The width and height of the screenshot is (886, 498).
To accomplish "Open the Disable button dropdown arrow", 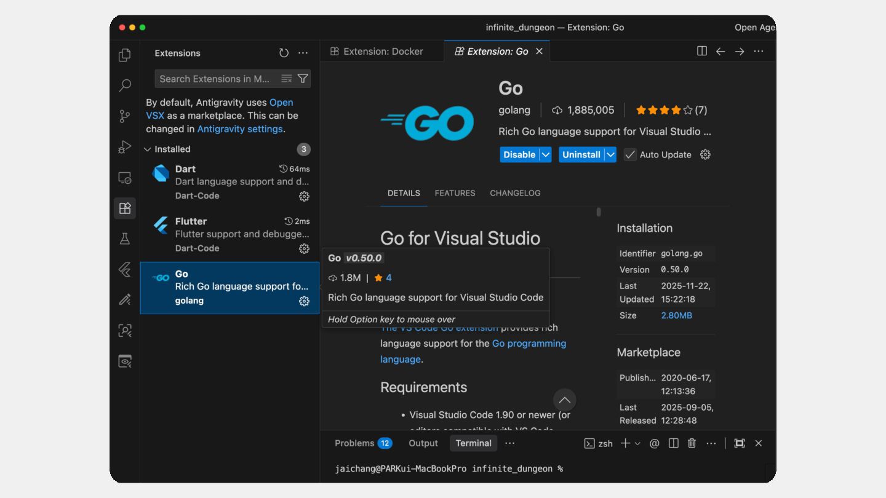I will click(x=546, y=155).
